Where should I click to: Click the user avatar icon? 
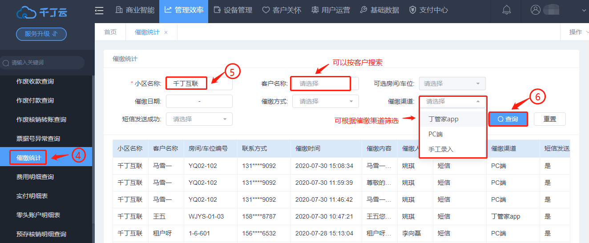point(536,10)
